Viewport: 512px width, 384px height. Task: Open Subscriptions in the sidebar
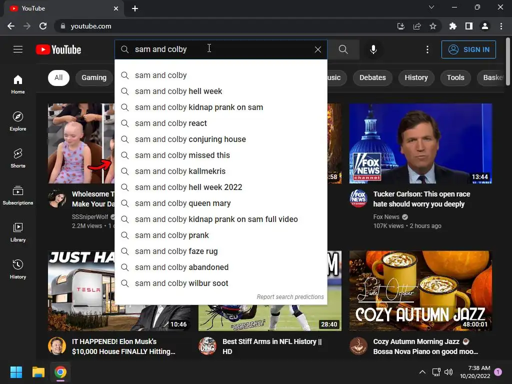(18, 195)
